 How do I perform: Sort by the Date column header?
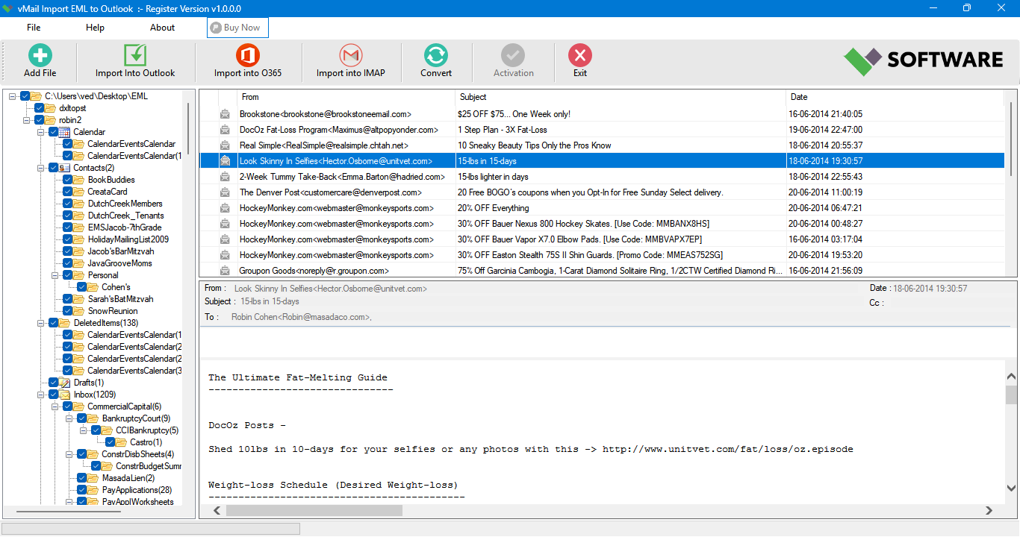tap(895, 97)
